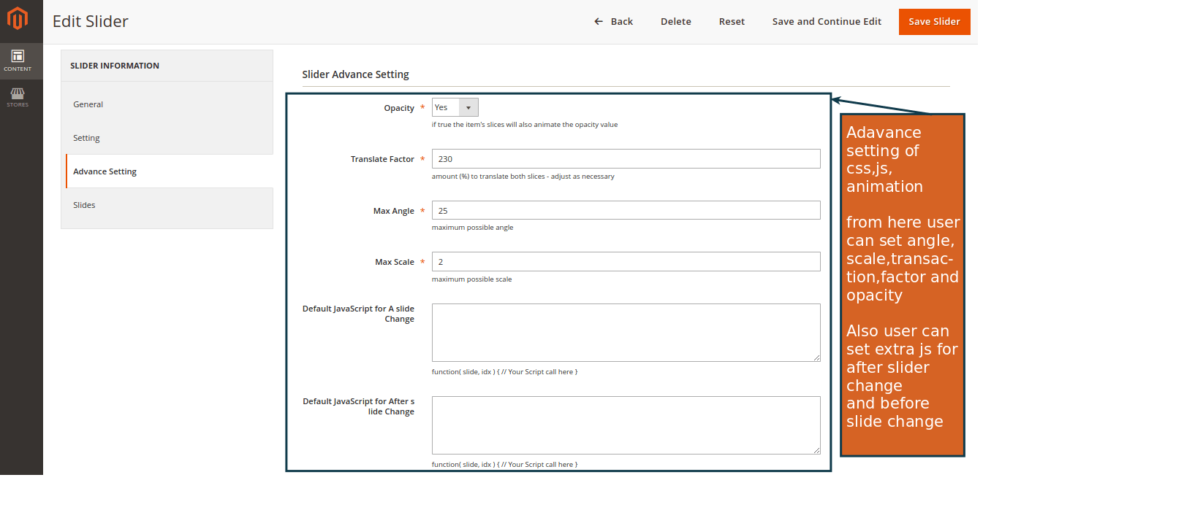1203x526 pixels.
Task: Click the JavaScript for After slide Change textarea
Action: click(x=626, y=425)
